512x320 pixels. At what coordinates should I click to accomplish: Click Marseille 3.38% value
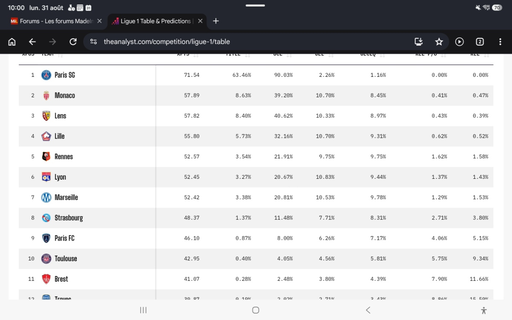[243, 198]
